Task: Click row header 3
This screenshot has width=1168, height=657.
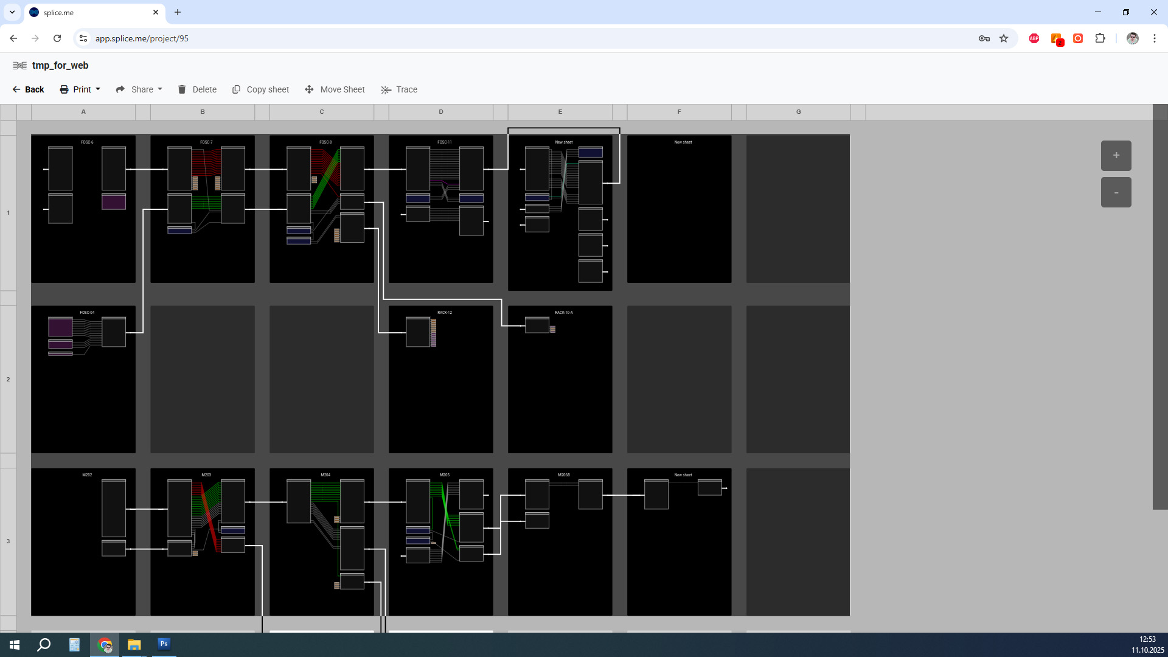Action: coord(8,541)
